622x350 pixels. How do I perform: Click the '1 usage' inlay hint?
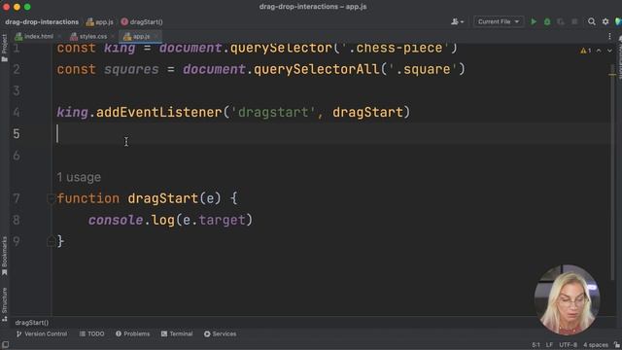tap(79, 177)
